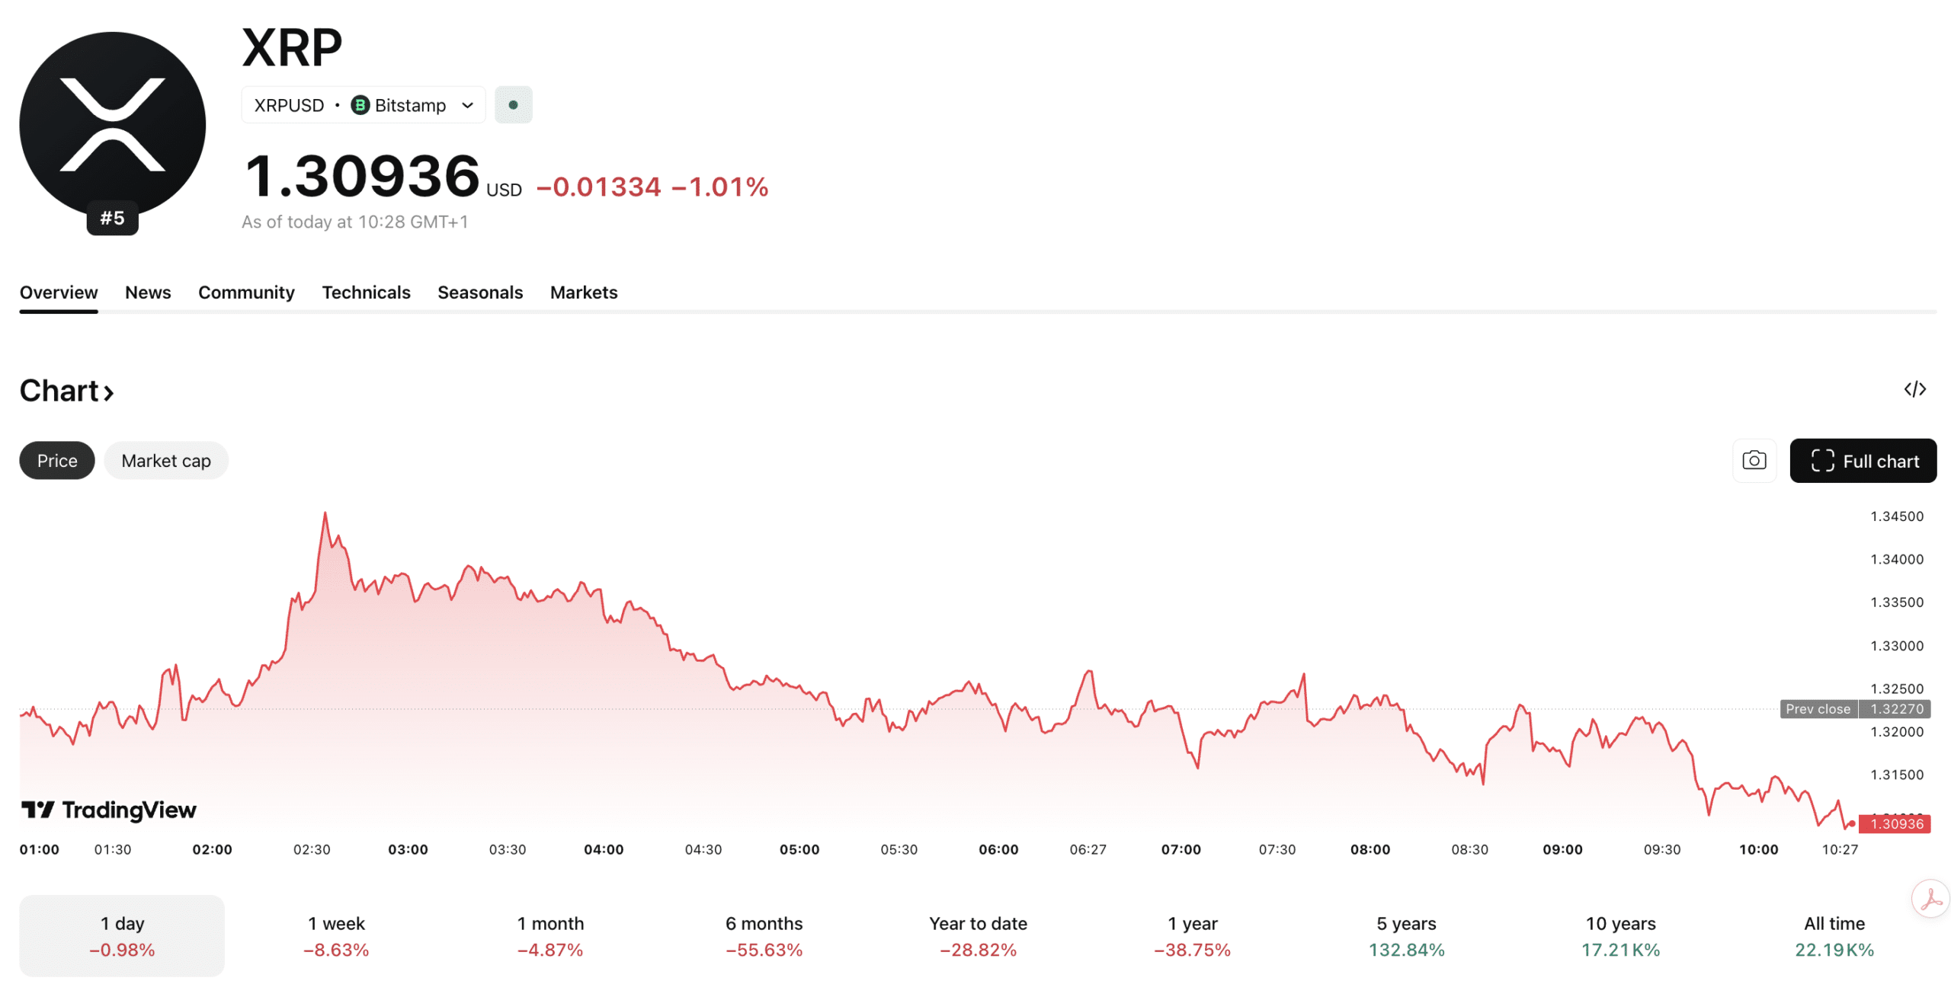Switch to the Markets tab
The width and height of the screenshot is (1951, 981).
click(584, 292)
